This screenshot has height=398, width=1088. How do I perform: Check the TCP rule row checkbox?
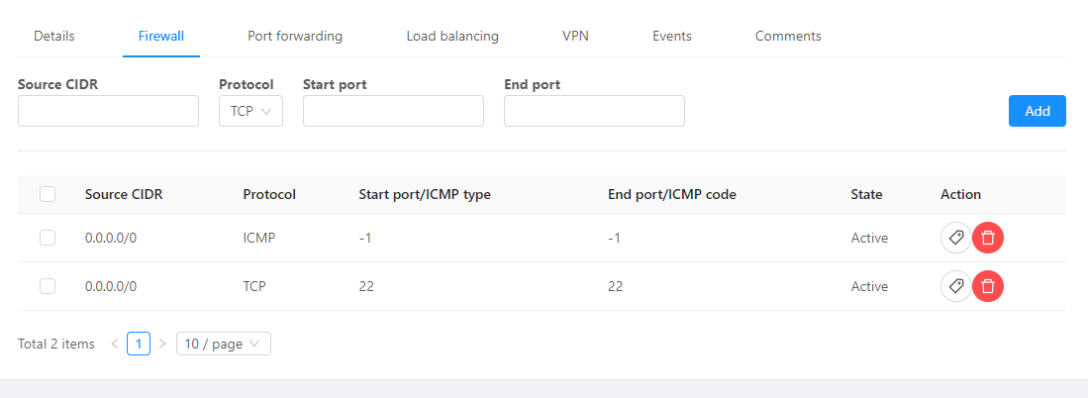(x=48, y=286)
